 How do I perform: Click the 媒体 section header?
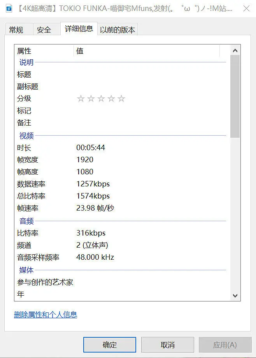tap(26, 270)
